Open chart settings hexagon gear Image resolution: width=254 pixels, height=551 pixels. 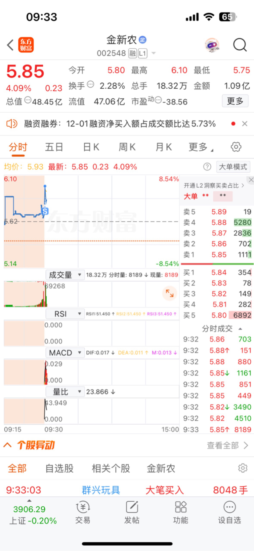[236, 147]
